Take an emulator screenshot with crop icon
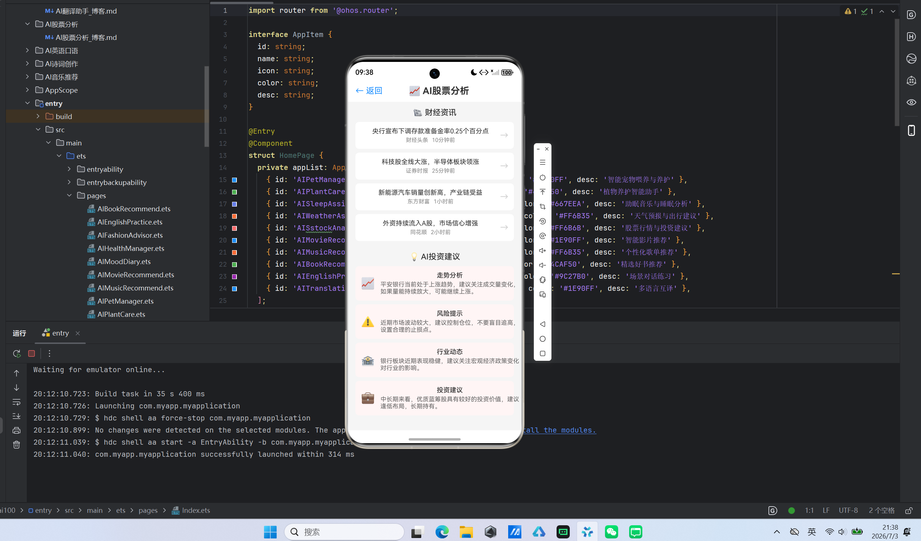 point(543,207)
